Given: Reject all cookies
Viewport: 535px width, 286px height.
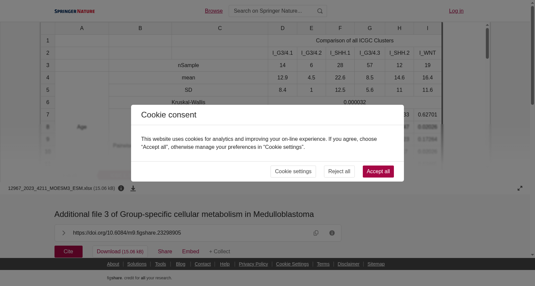Looking at the screenshot, I should (339, 172).
